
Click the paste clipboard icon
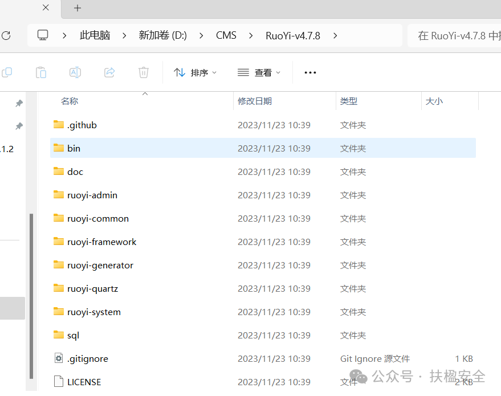[41, 72]
